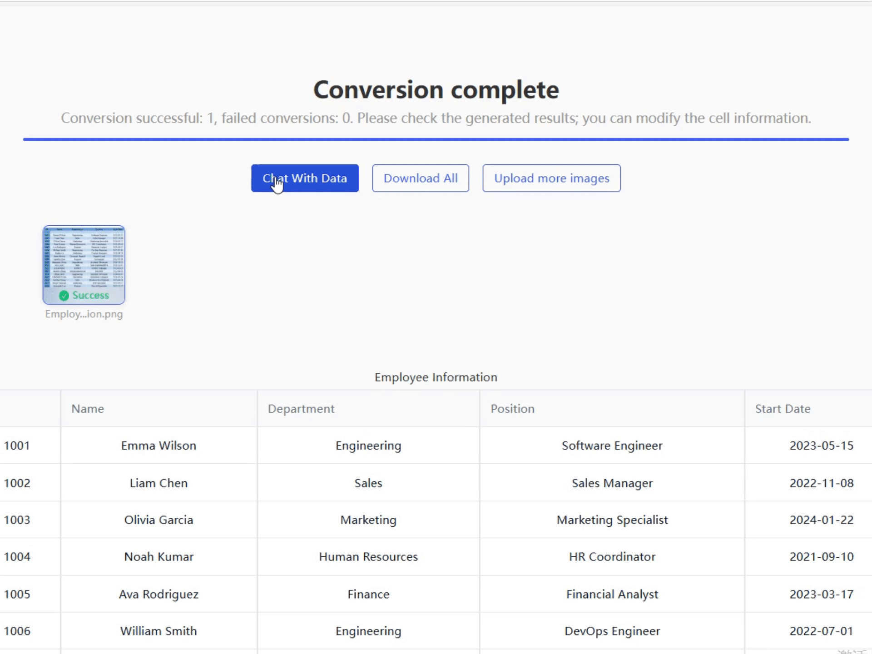The width and height of the screenshot is (872, 654).
Task: Select the 2022-07-01 start date cell
Action: click(821, 631)
